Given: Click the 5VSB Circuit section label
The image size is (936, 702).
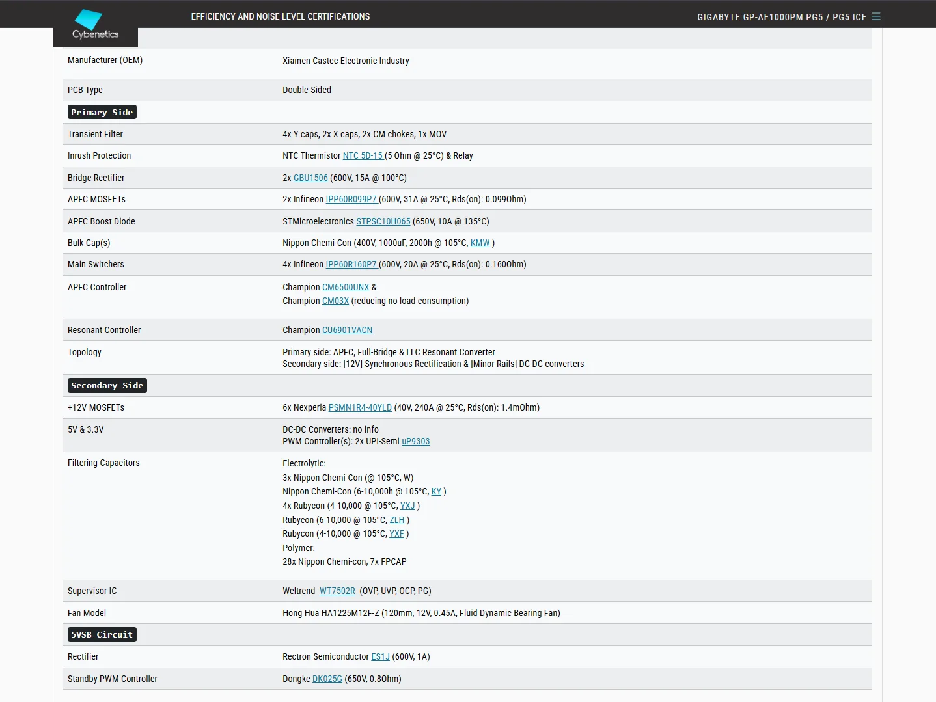Looking at the screenshot, I should pyautogui.click(x=102, y=634).
